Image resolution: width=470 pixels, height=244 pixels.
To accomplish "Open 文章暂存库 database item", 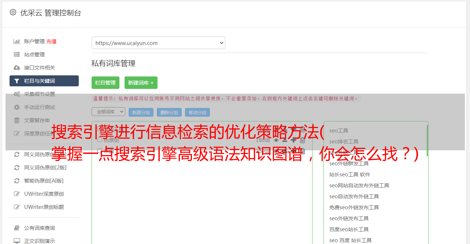I will click(x=37, y=120).
